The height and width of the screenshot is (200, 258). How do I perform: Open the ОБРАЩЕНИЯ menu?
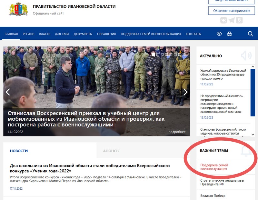106,34
